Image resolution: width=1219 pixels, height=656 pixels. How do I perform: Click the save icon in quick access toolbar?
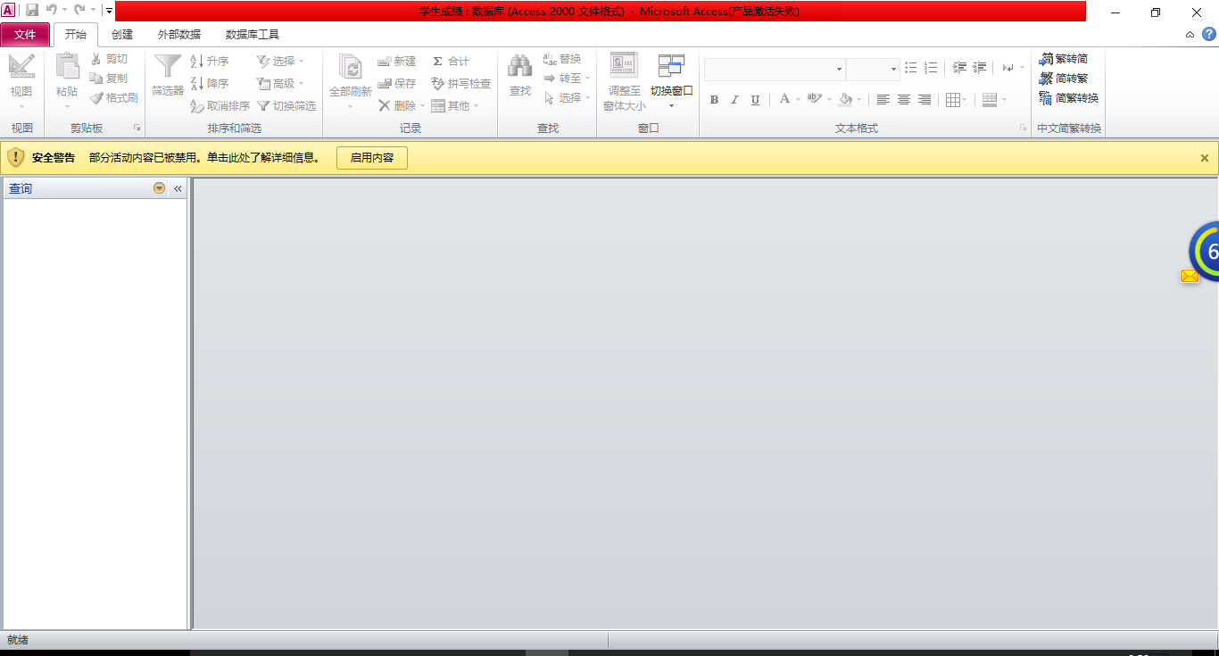click(32, 10)
